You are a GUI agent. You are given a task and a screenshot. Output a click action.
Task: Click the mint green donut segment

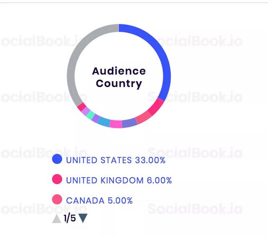tap(90, 115)
